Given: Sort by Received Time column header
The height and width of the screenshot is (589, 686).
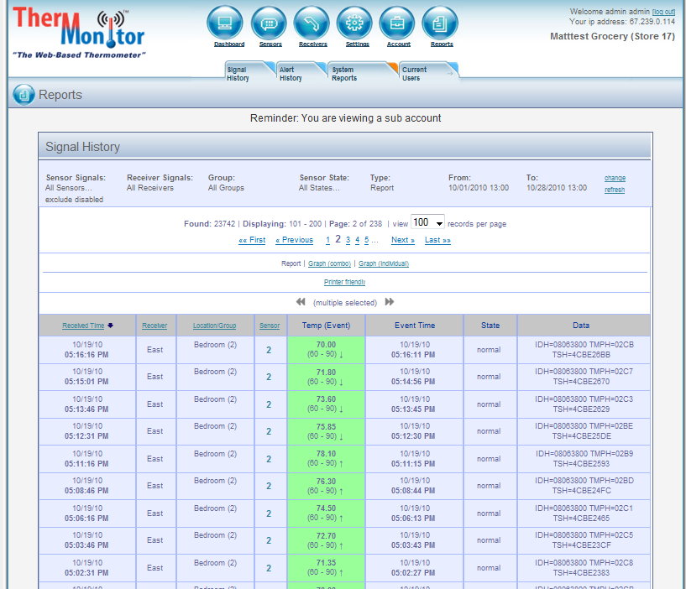Looking at the screenshot, I should pos(83,326).
